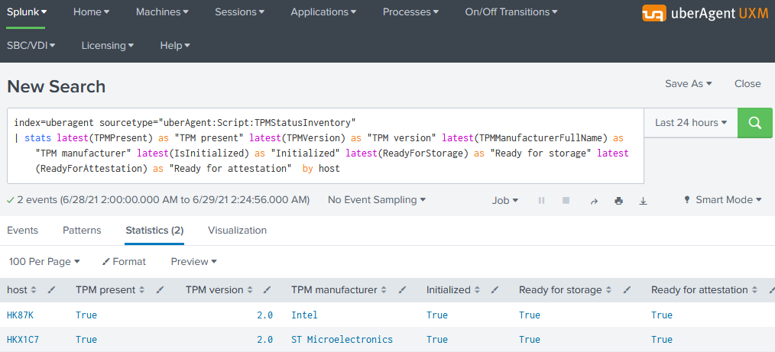Image resolution: width=775 pixels, height=352 pixels.
Task: Open the Last 24 hours time picker
Action: (691, 123)
